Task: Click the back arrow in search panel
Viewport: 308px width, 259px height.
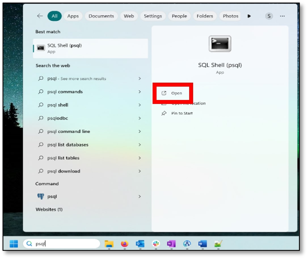Action: [40, 16]
